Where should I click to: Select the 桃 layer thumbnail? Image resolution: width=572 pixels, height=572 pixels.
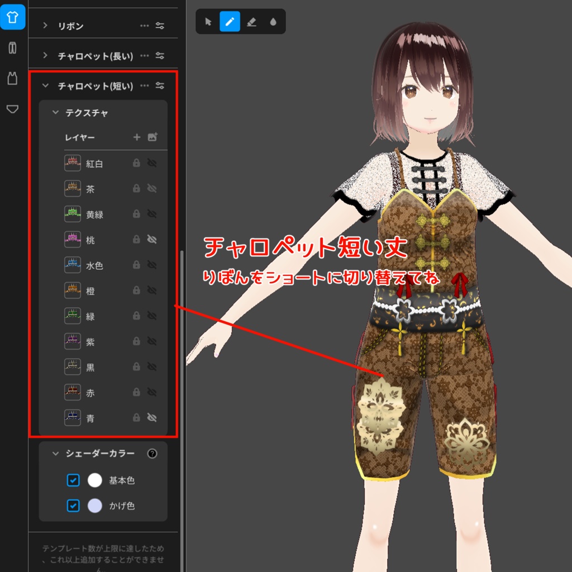pyautogui.click(x=73, y=239)
